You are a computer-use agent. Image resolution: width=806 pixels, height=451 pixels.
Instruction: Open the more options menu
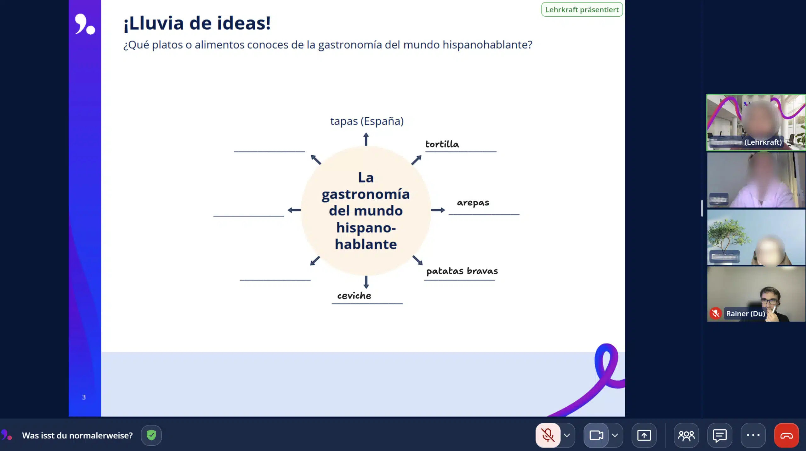click(753, 435)
